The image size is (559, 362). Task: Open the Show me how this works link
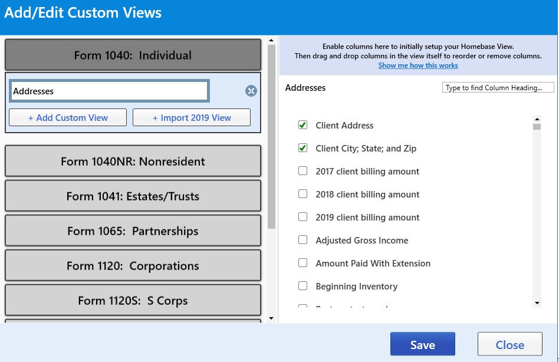pos(418,65)
